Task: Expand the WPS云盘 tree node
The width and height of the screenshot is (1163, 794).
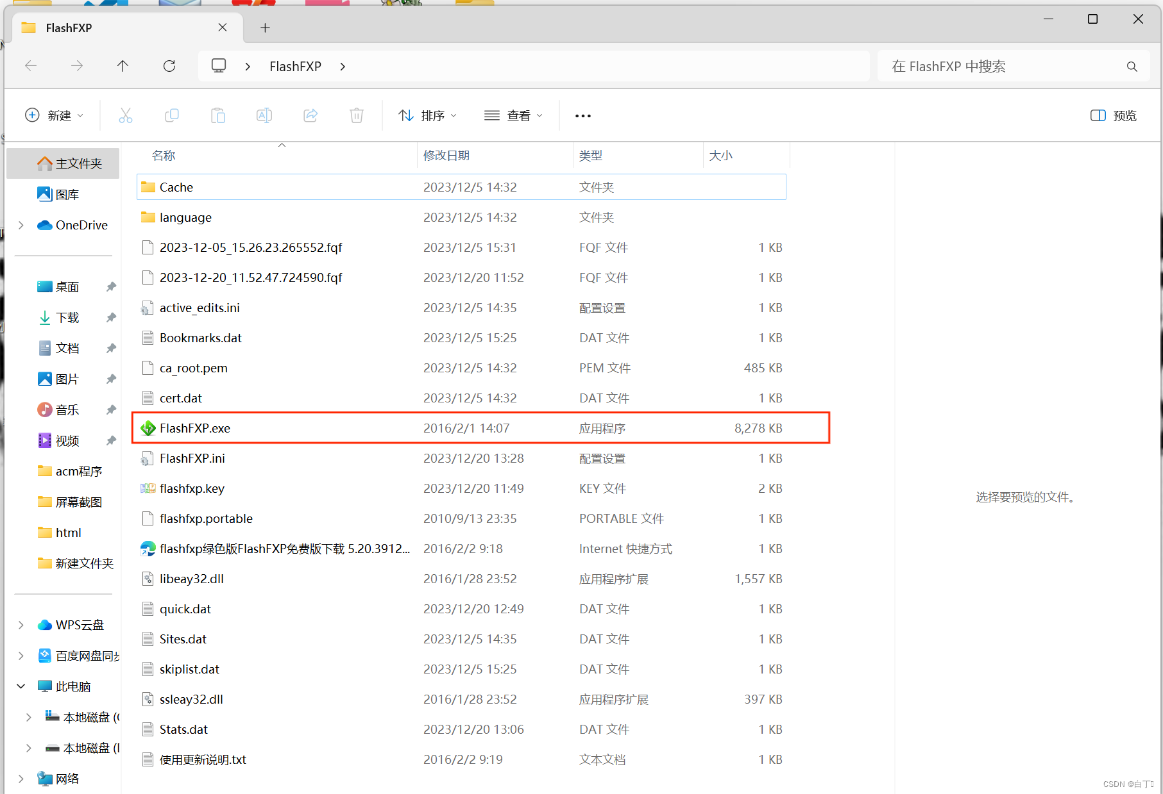Action: [x=21, y=625]
